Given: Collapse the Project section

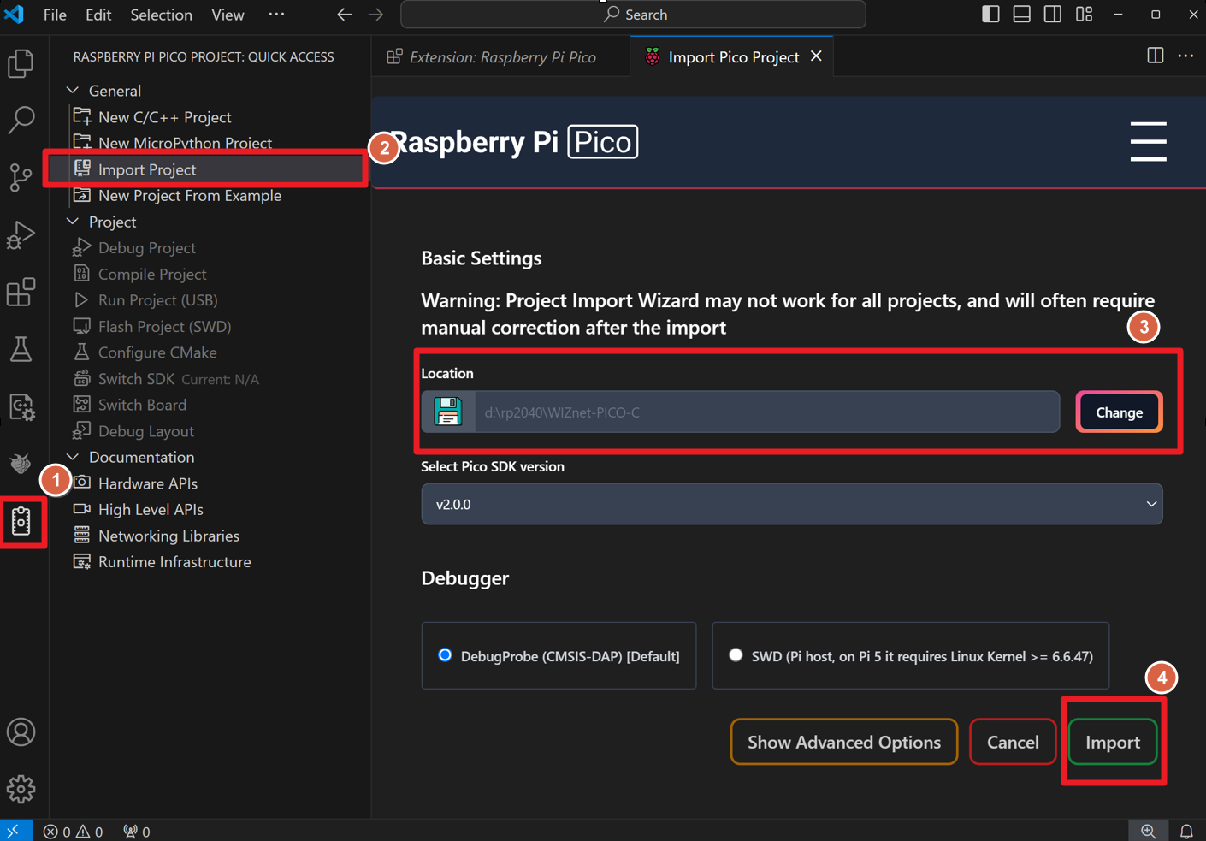Looking at the screenshot, I should tap(73, 222).
